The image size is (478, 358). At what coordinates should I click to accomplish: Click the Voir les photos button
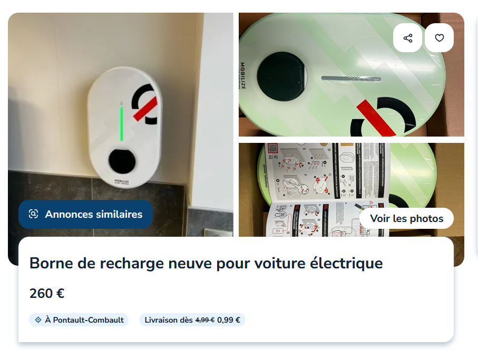[x=407, y=218]
